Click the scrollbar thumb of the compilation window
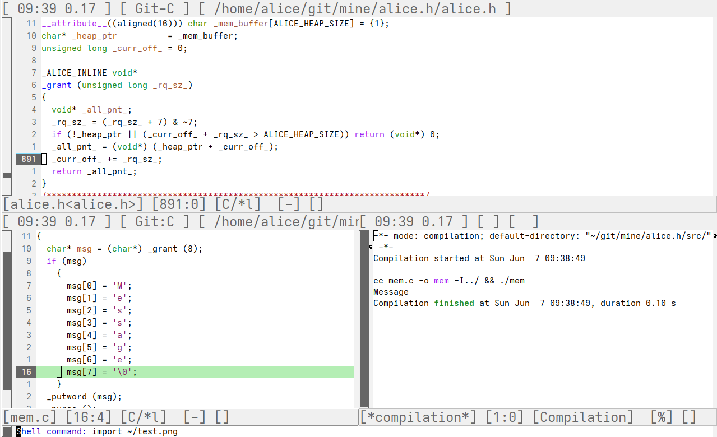The width and height of the screenshot is (717, 437). pyautogui.click(x=364, y=319)
